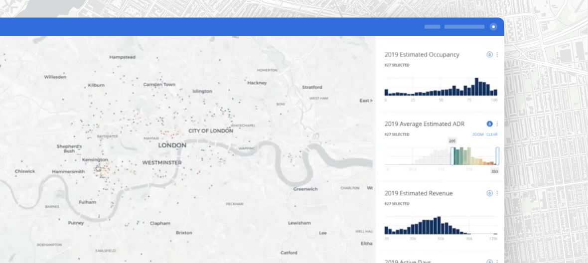Select the Greenwich label on the map
The width and height of the screenshot is (588, 263).
click(x=305, y=189)
